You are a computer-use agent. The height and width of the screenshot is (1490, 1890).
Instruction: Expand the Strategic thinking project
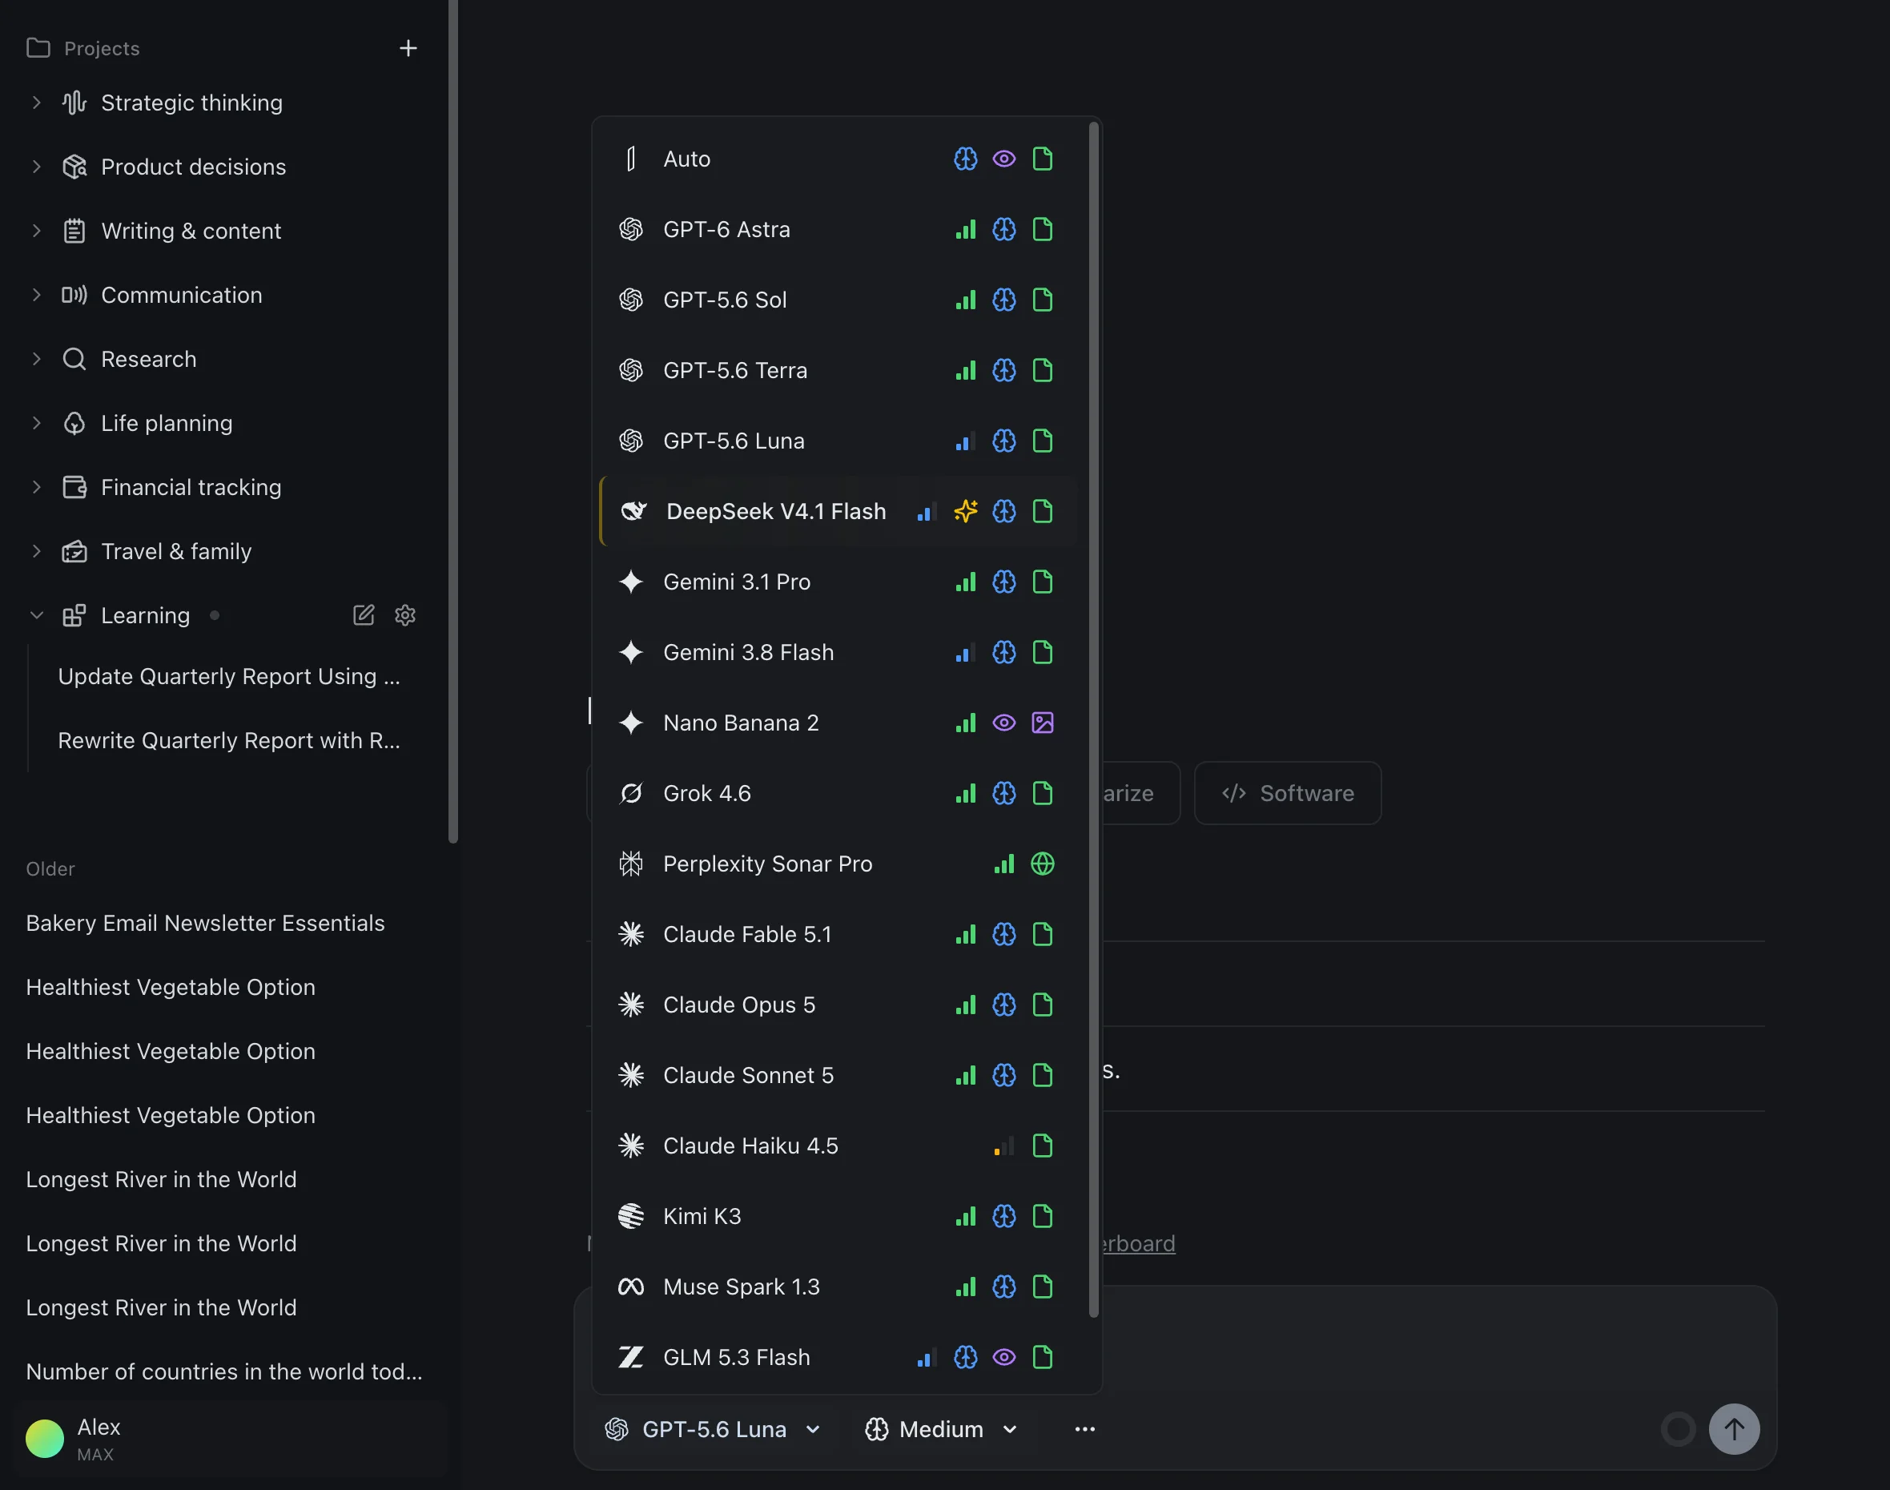pyautogui.click(x=37, y=103)
